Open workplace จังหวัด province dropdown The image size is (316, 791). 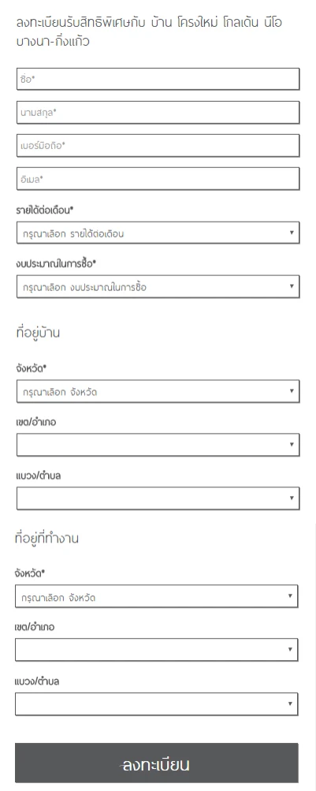[x=156, y=596]
